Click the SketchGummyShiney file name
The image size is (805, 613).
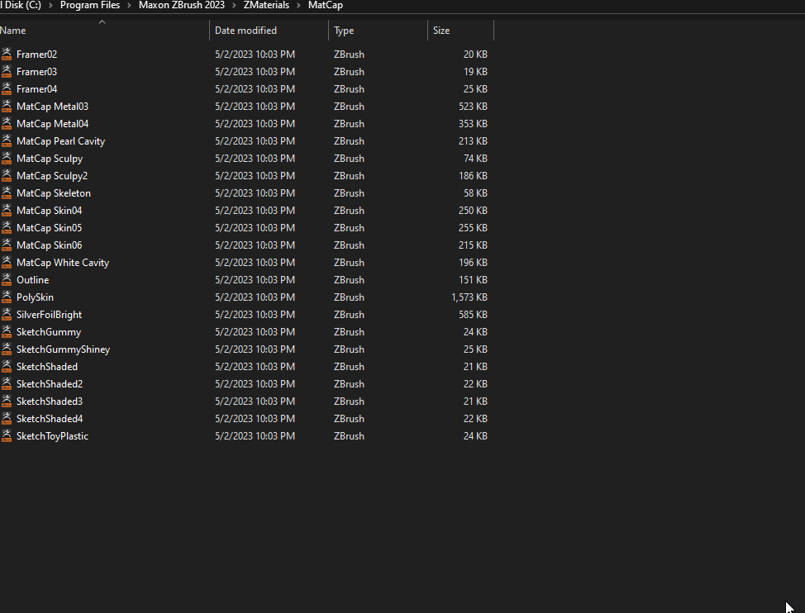click(63, 349)
